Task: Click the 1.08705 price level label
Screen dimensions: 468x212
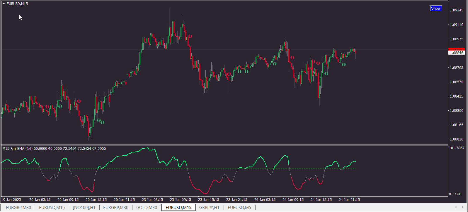Action: [x=457, y=68]
